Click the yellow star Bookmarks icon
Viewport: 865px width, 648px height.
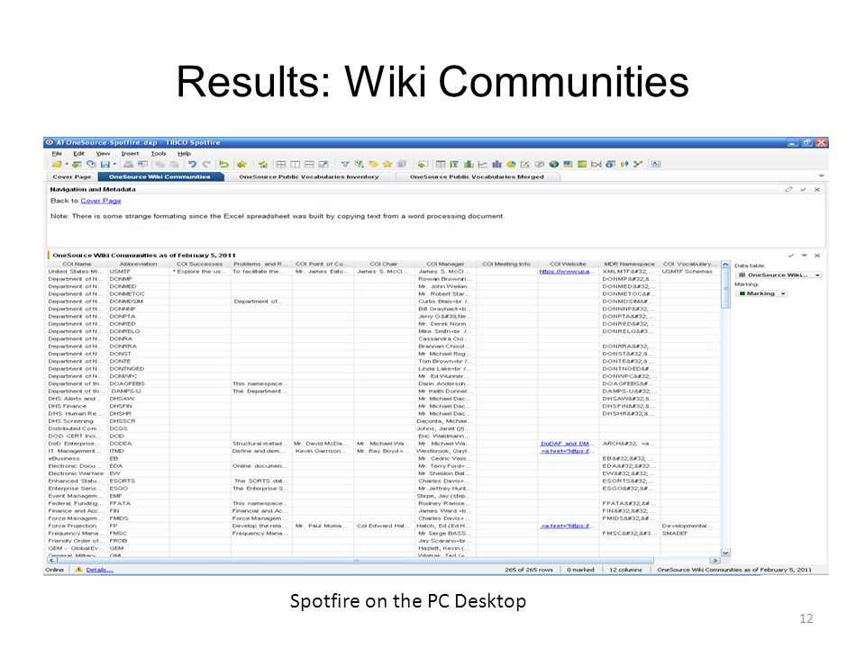387,164
